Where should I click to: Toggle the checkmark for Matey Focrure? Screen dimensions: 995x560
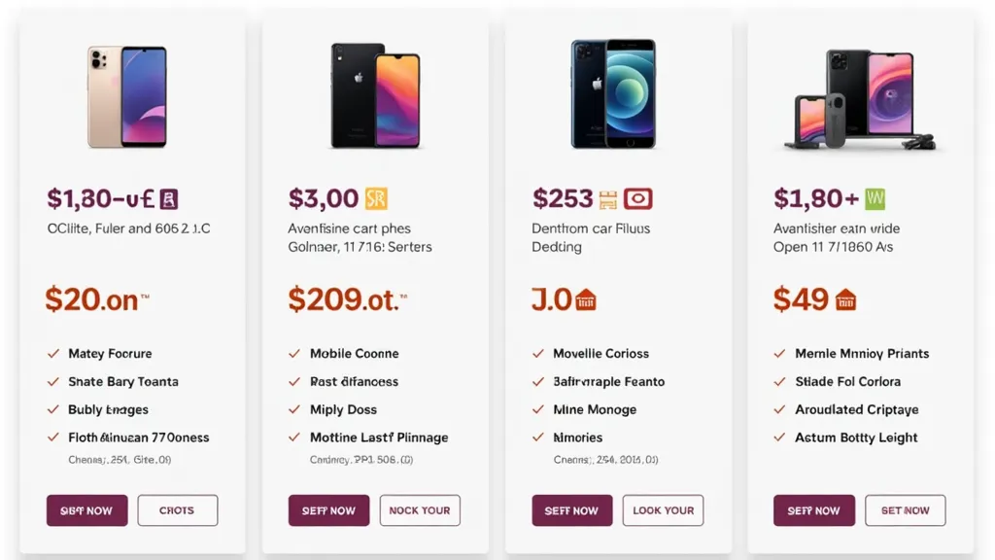[x=52, y=353]
